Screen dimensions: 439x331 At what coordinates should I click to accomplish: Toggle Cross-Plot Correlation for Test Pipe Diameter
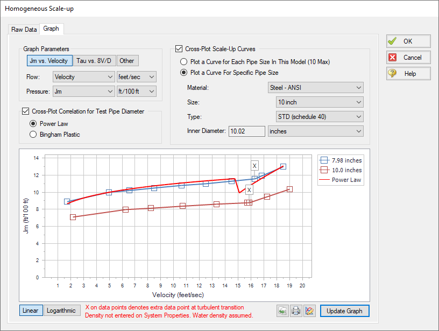25,111
